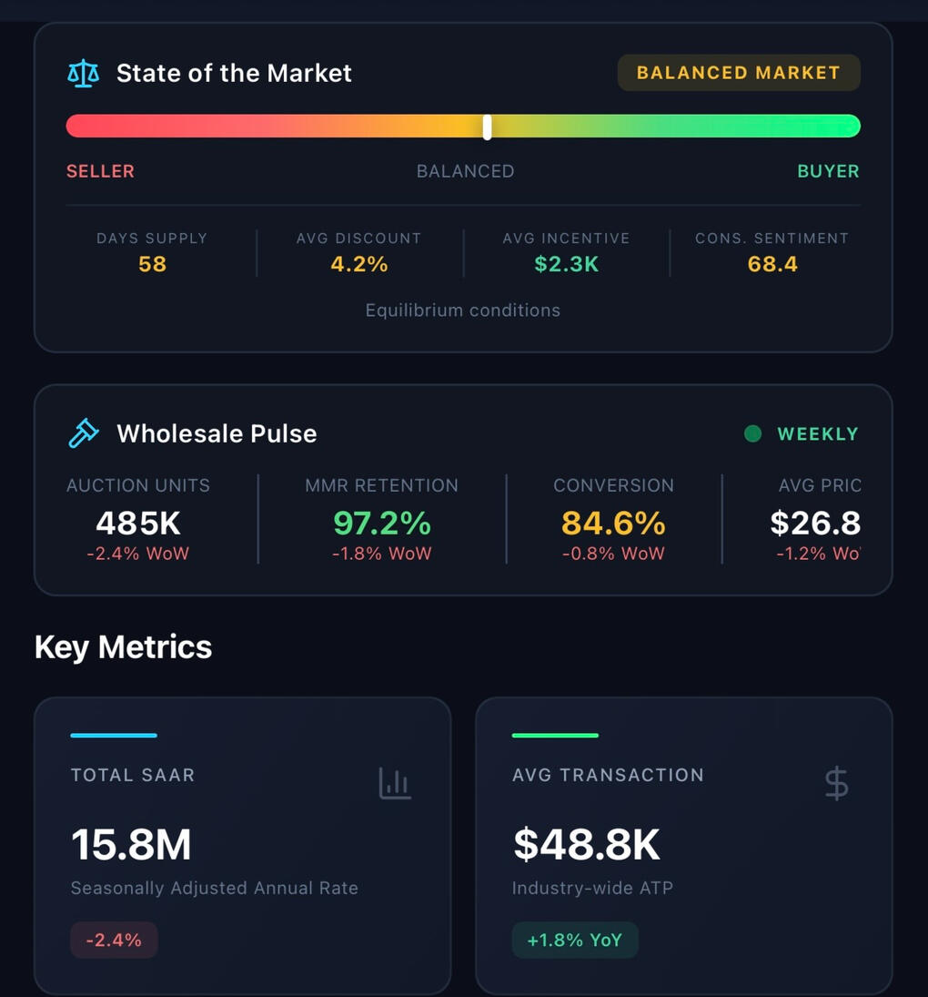
Task: Select the Avg Incentive $2.3K metric
Action: (x=566, y=252)
